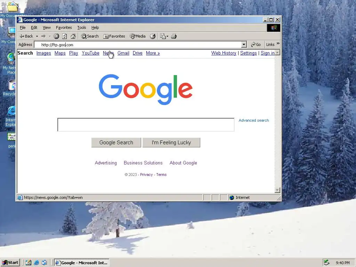The image size is (356, 267).
Task: Click the History toolbar icon
Action: [x=153, y=36]
